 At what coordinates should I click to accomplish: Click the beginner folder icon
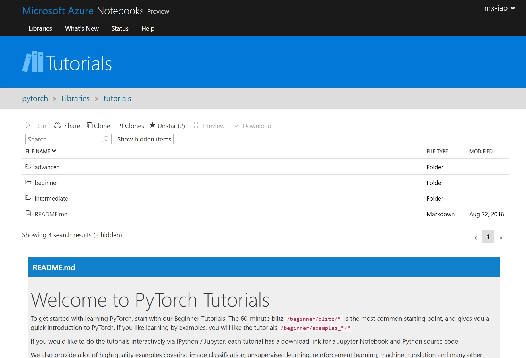click(28, 182)
